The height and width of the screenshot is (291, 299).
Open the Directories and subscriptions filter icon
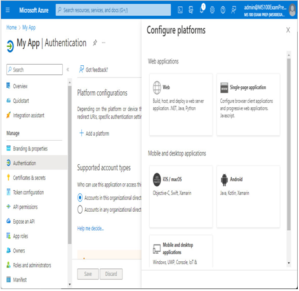coord(190,10)
